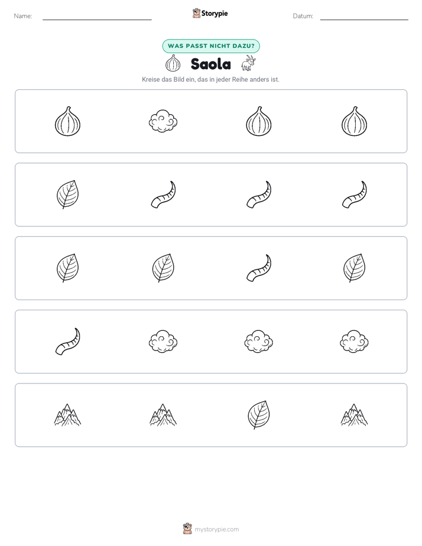The height and width of the screenshot is (546, 422).
Task: Click the Storypie bear logo at top
Action: [196, 13]
